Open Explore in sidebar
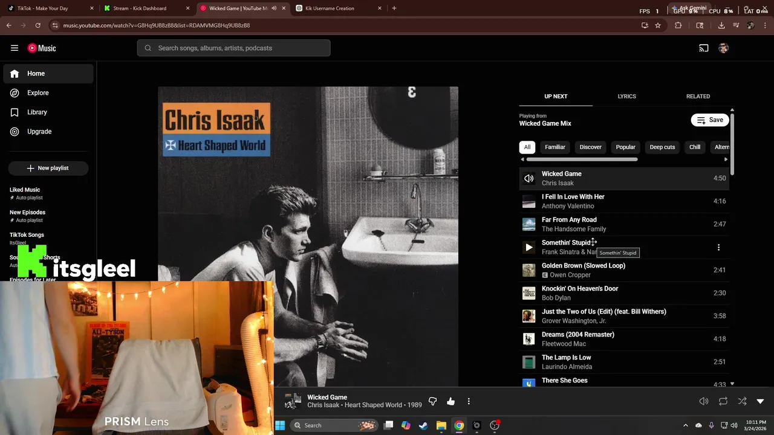774x435 pixels. click(x=48, y=93)
